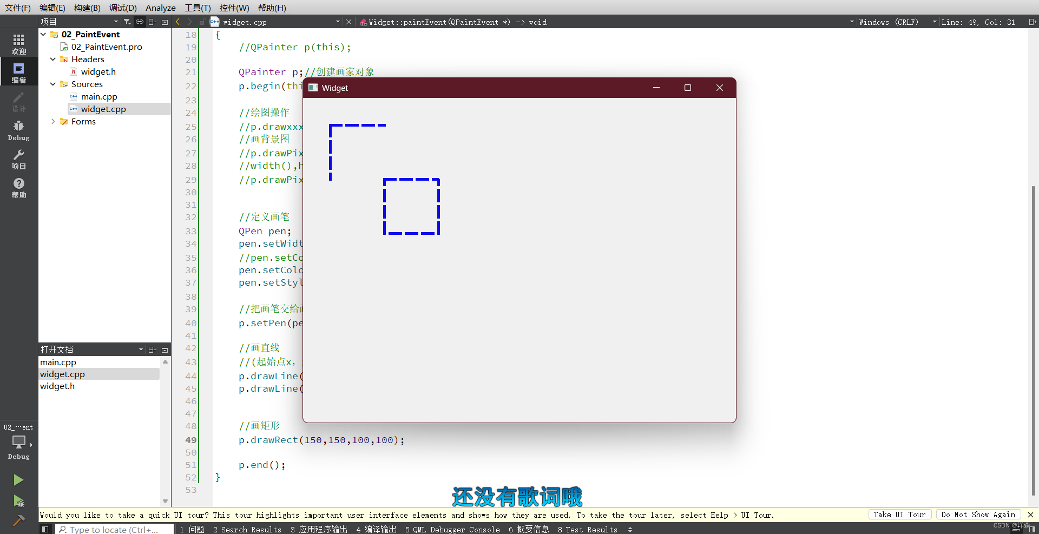
Task: Toggle the right sidebar visibility
Action: click(x=1031, y=529)
